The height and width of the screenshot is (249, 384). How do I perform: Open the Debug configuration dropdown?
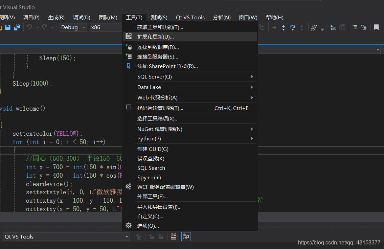click(73, 27)
